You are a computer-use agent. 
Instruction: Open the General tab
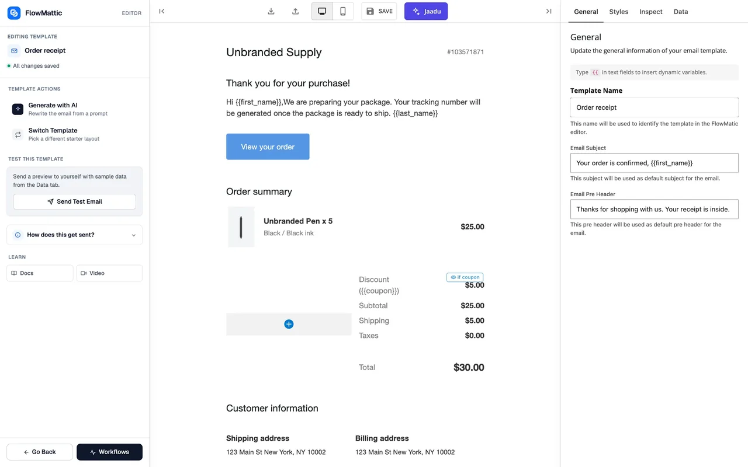pyautogui.click(x=586, y=12)
